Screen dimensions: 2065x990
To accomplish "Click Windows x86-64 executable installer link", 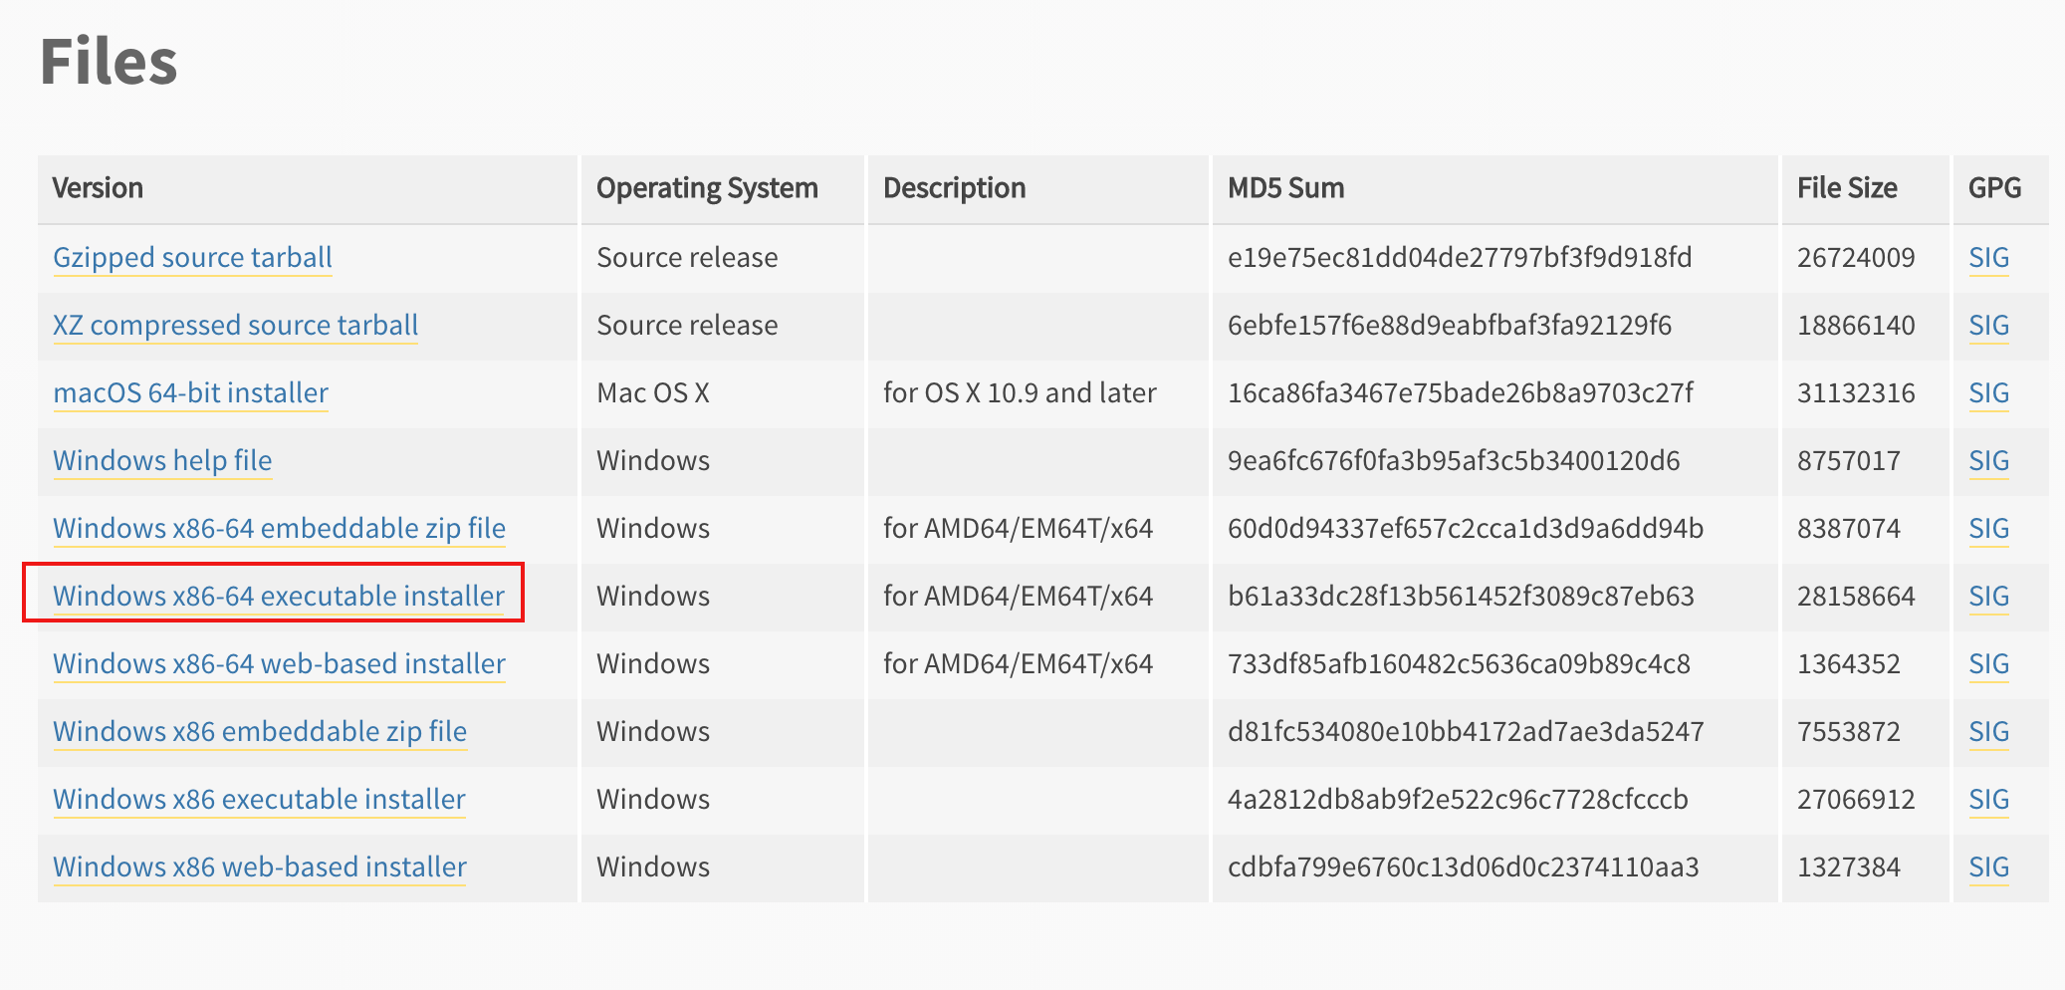I will (x=279, y=597).
